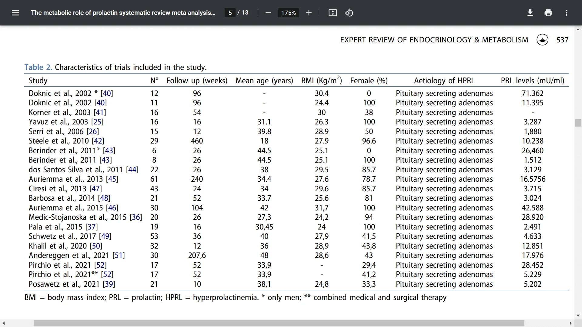The image size is (582, 327).
Task: Click female percentage 96.6 for Steele
Action: pos(369,141)
